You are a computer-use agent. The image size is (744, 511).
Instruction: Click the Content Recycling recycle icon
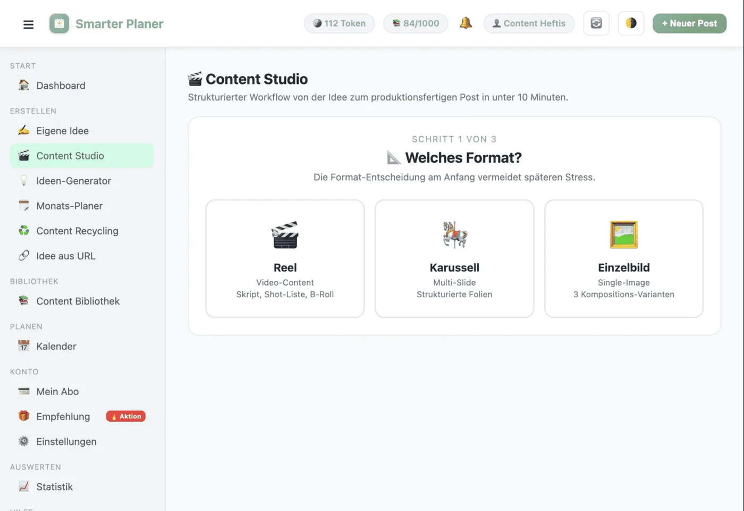[24, 230]
